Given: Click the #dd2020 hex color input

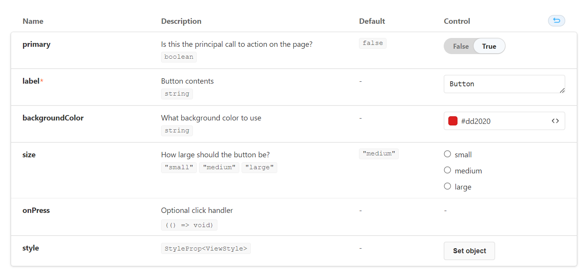Looking at the screenshot, I should [x=502, y=121].
